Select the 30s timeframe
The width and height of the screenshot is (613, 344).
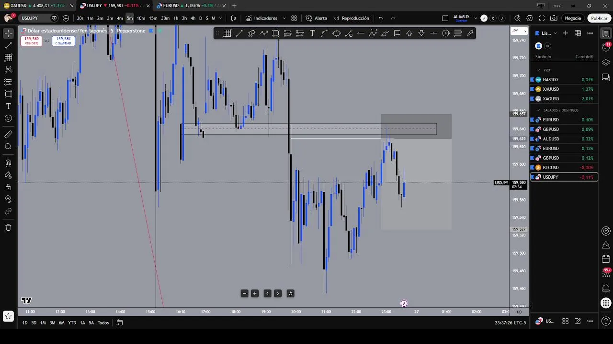[x=80, y=18]
